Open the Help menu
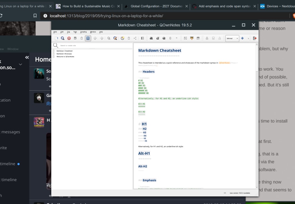 (101, 32)
